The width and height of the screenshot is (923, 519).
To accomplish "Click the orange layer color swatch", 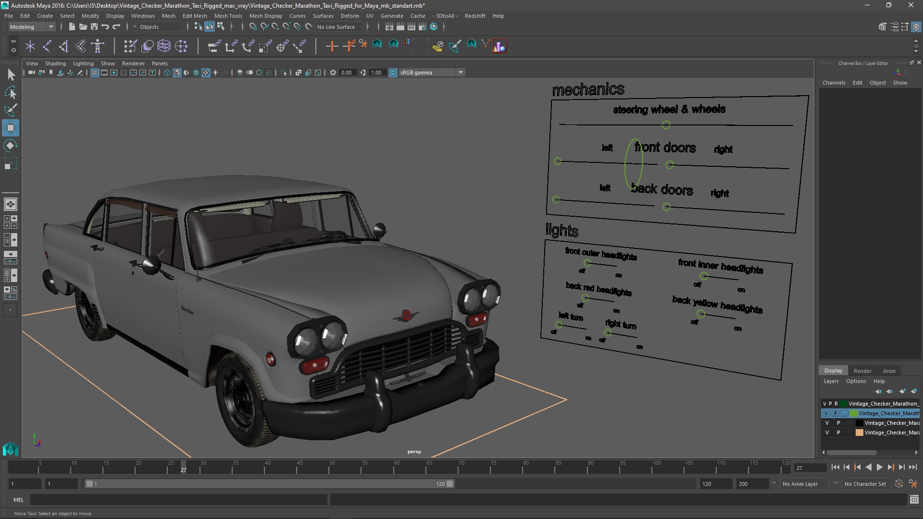I will (x=859, y=432).
